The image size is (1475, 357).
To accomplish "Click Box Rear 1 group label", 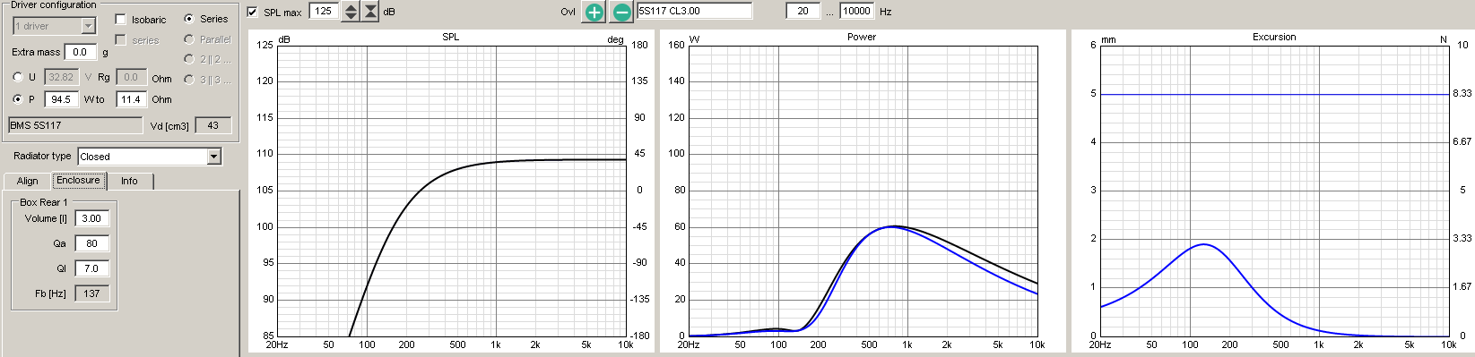I will coord(44,202).
